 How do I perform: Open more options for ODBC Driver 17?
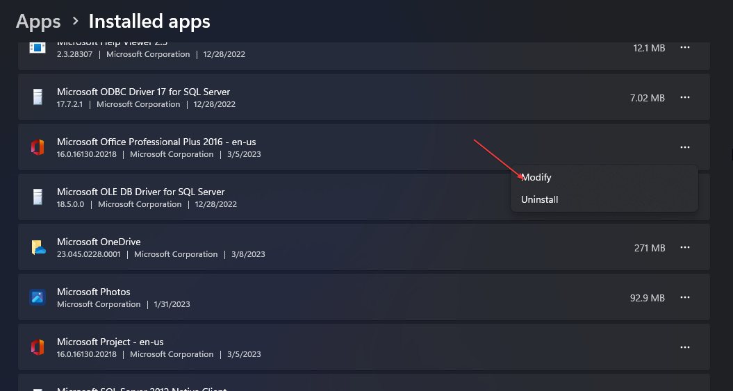coord(685,97)
